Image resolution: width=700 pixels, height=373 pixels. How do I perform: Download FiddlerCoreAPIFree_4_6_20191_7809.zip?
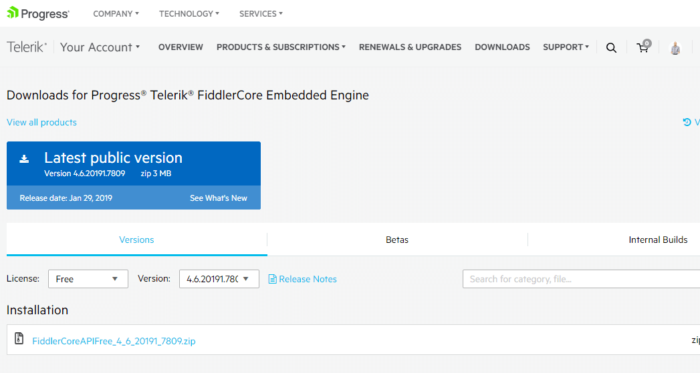tap(114, 341)
